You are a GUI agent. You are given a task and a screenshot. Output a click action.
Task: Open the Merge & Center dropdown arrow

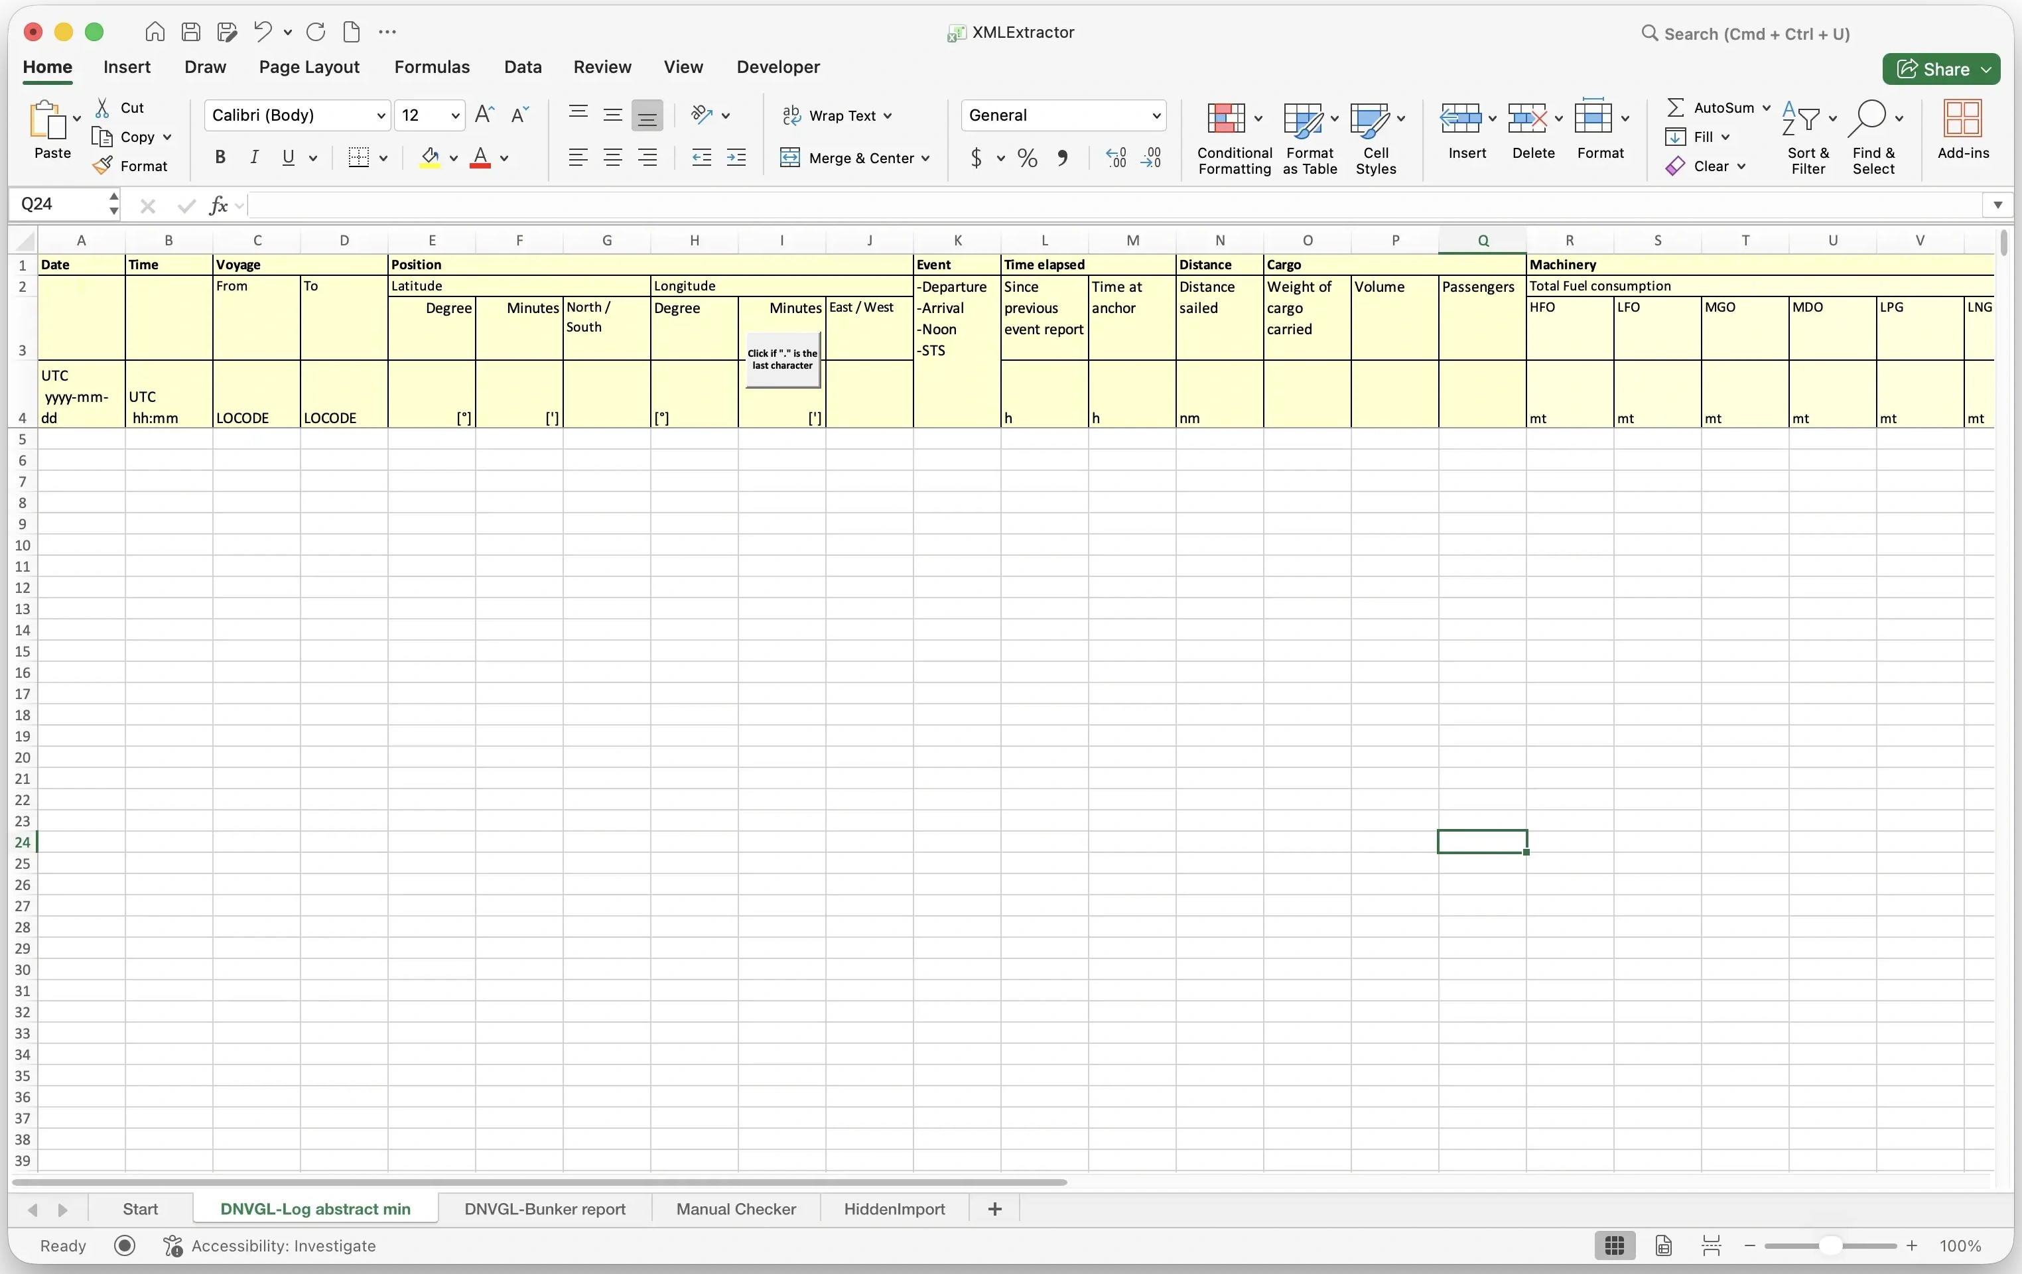pos(925,158)
